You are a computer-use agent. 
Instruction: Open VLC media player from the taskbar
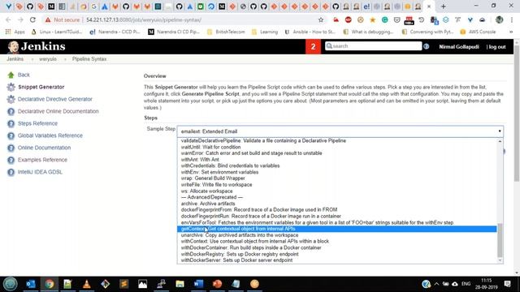pos(87,284)
